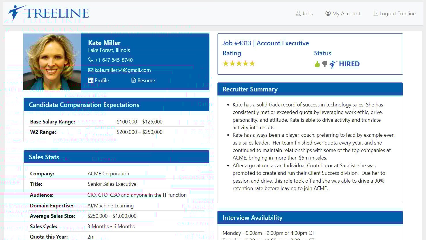
Task: Click the Domain Expertise label
Action: click(52, 206)
